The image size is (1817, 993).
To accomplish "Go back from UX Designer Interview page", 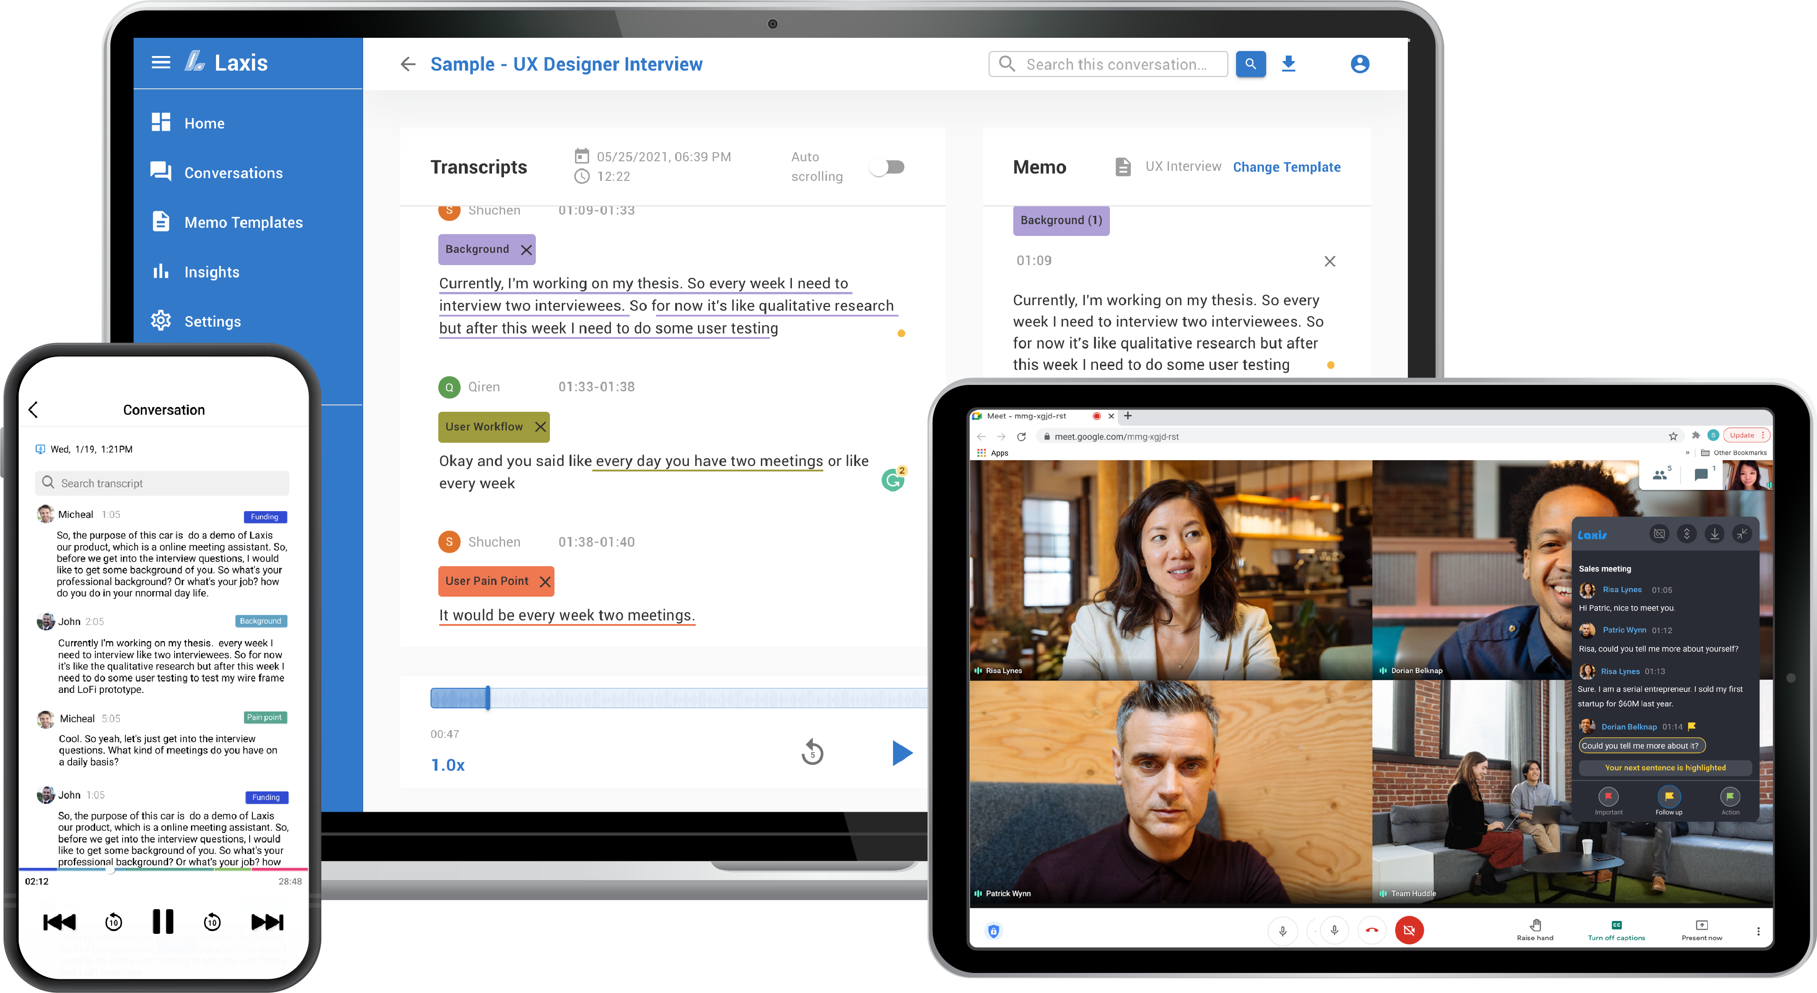I will [408, 64].
